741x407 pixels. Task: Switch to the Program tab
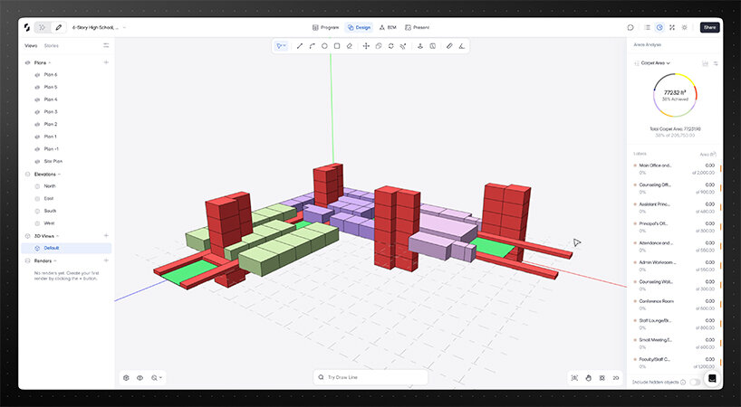pos(325,27)
